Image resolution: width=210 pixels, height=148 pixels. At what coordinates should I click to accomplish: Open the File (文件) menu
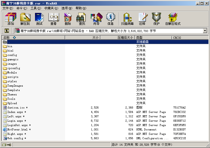(8, 8)
